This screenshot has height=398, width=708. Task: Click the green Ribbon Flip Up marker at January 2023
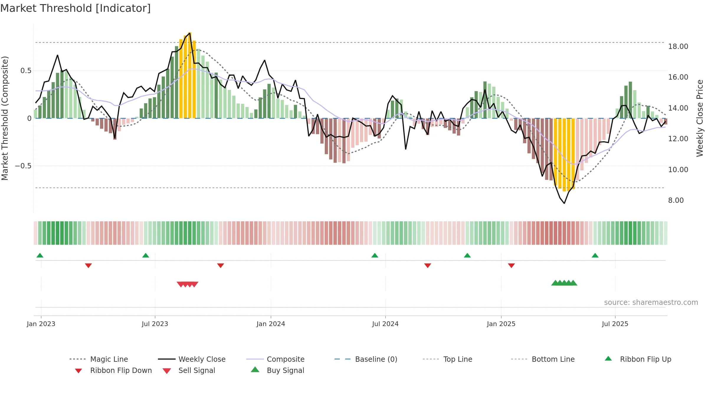click(x=40, y=255)
